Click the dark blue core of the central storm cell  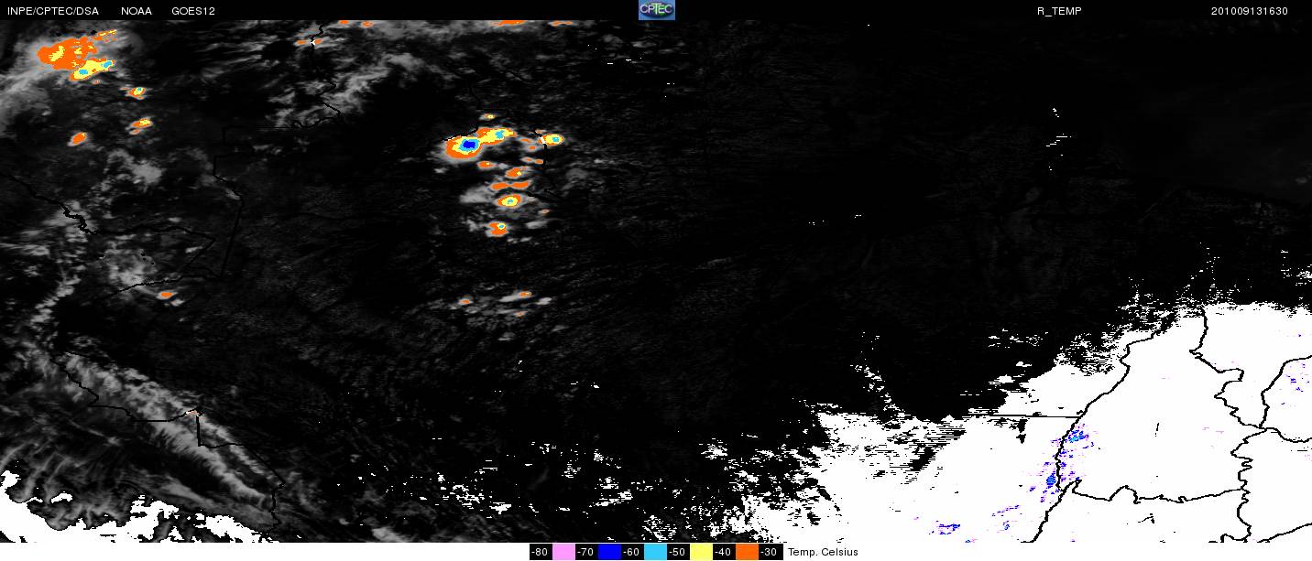(x=469, y=145)
